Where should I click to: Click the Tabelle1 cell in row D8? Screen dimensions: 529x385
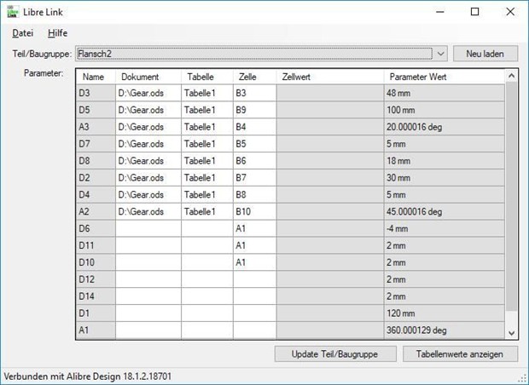206,161
